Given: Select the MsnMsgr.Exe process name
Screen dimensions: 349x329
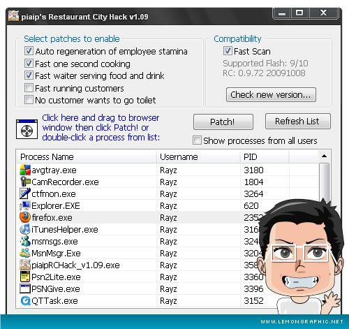Looking at the screenshot, I should pyautogui.click(x=56, y=254).
